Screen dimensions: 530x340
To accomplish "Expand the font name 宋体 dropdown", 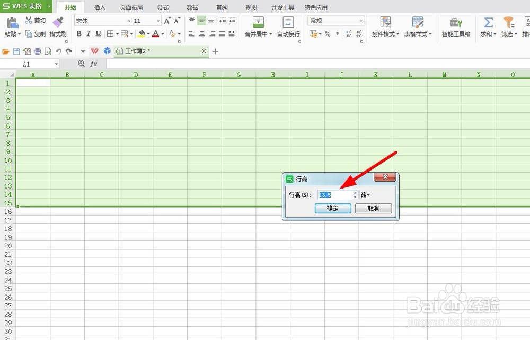I will (x=129, y=21).
